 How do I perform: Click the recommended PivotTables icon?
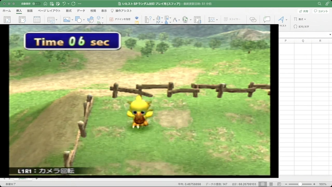coord(22,19)
